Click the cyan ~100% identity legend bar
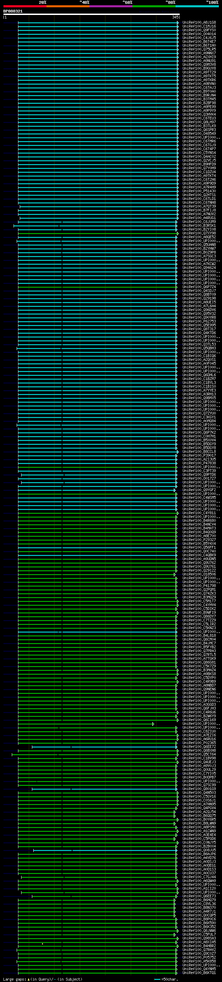Viewport: 222px width, 982px height. pyautogui.click(x=197, y=6)
